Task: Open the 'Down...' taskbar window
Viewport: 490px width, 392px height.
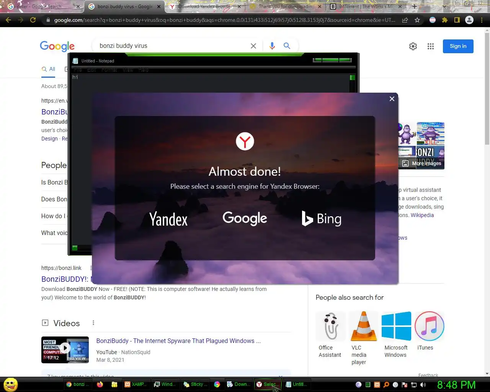Action: tap(238, 384)
